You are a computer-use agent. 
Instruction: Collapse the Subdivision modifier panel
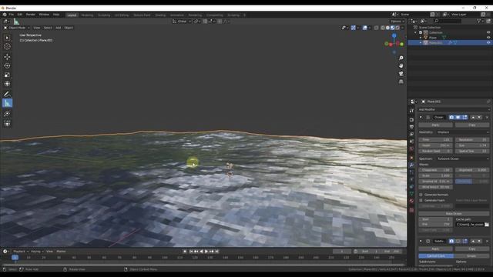[x=421, y=241]
